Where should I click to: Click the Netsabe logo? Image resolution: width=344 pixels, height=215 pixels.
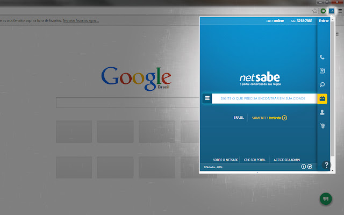(x=260, y=79)
